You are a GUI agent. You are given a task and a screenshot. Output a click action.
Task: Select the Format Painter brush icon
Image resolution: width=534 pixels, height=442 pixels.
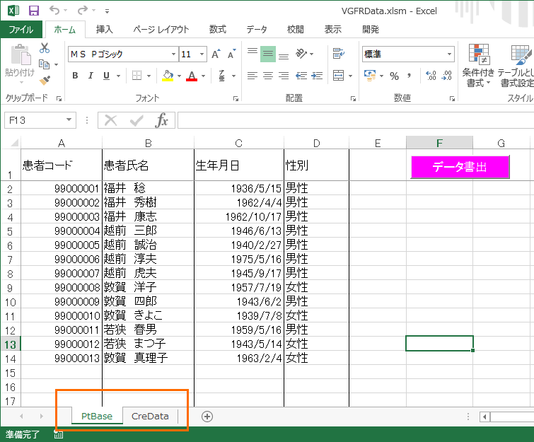pos(45,81)
